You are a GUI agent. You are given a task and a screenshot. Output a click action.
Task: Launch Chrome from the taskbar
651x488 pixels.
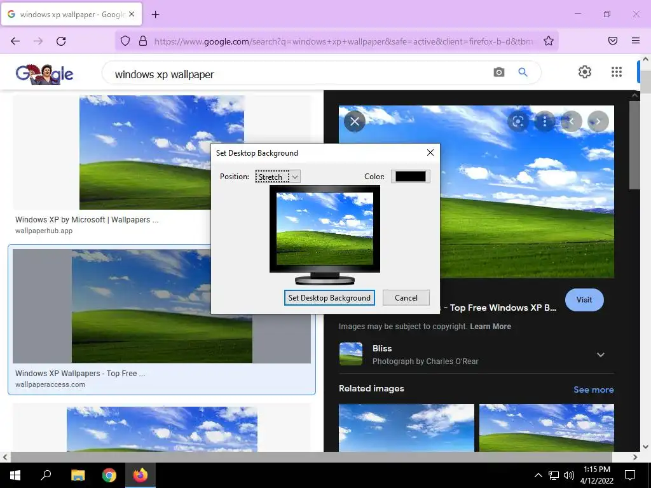click(109, 475)
